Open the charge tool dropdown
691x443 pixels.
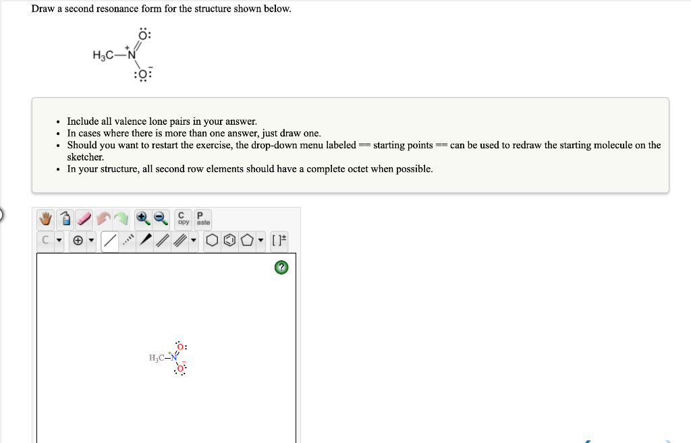pyautogui.click(x=90, y=240)
